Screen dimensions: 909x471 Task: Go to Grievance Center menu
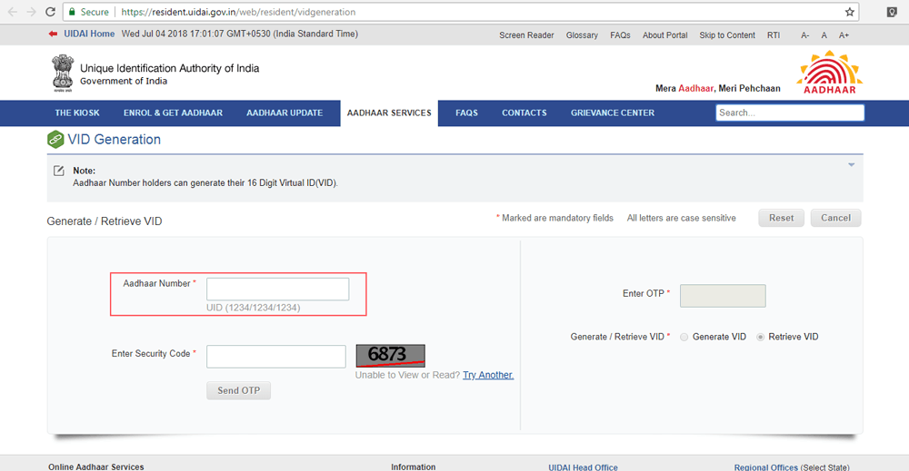click(612, 113)
